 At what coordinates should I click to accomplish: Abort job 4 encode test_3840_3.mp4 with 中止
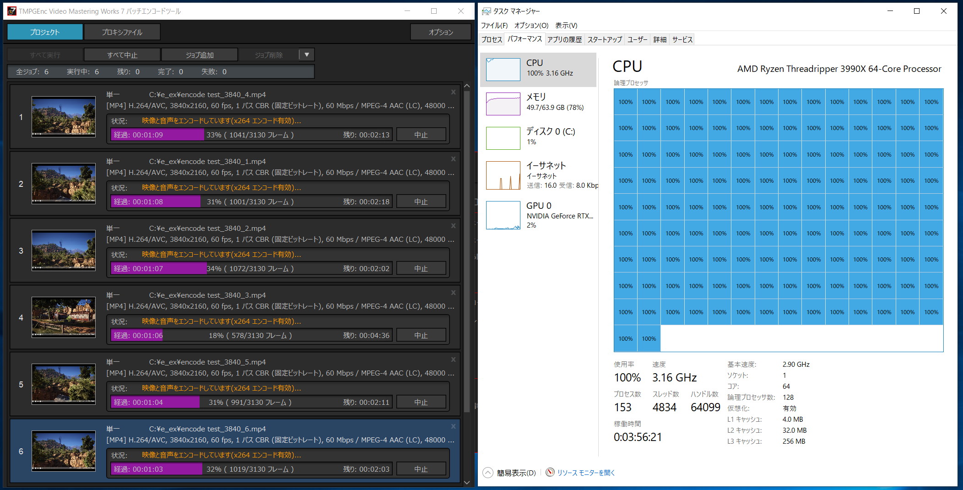(x=421, y=335)
